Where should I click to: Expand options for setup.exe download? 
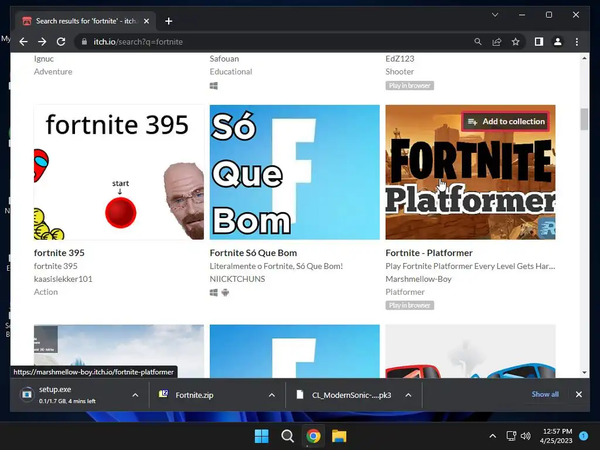coord(135,395)
